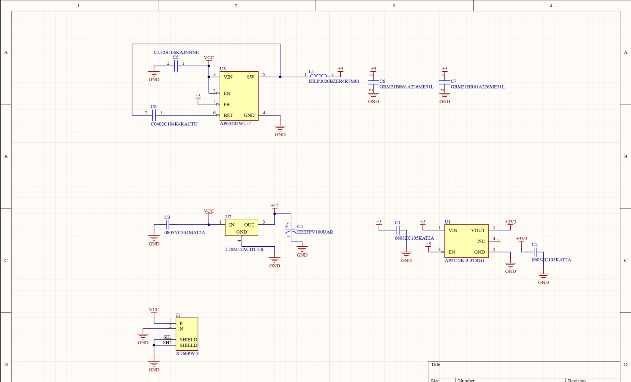Screen dimensions: 631x382
Task: Click the GND symbol below C7
Action: (444, 98)
